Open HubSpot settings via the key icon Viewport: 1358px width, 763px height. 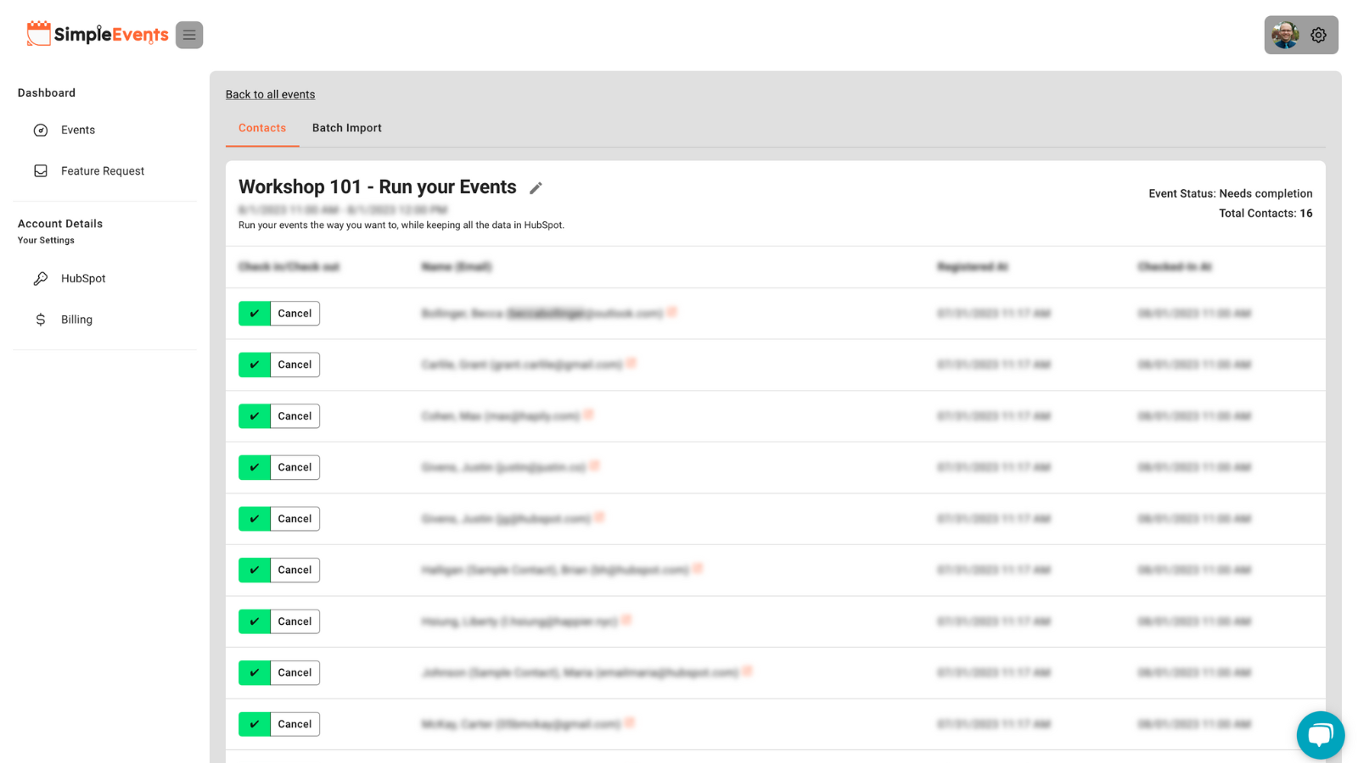(x=82, y=278)
